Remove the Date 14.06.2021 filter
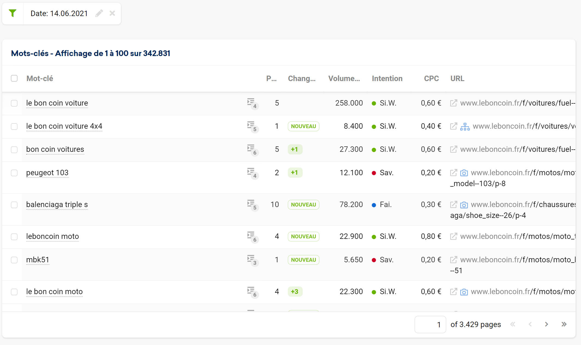 point(112,13)
